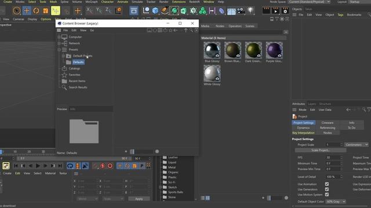Select White Glossy material thumbnail

tap(212, 73)
